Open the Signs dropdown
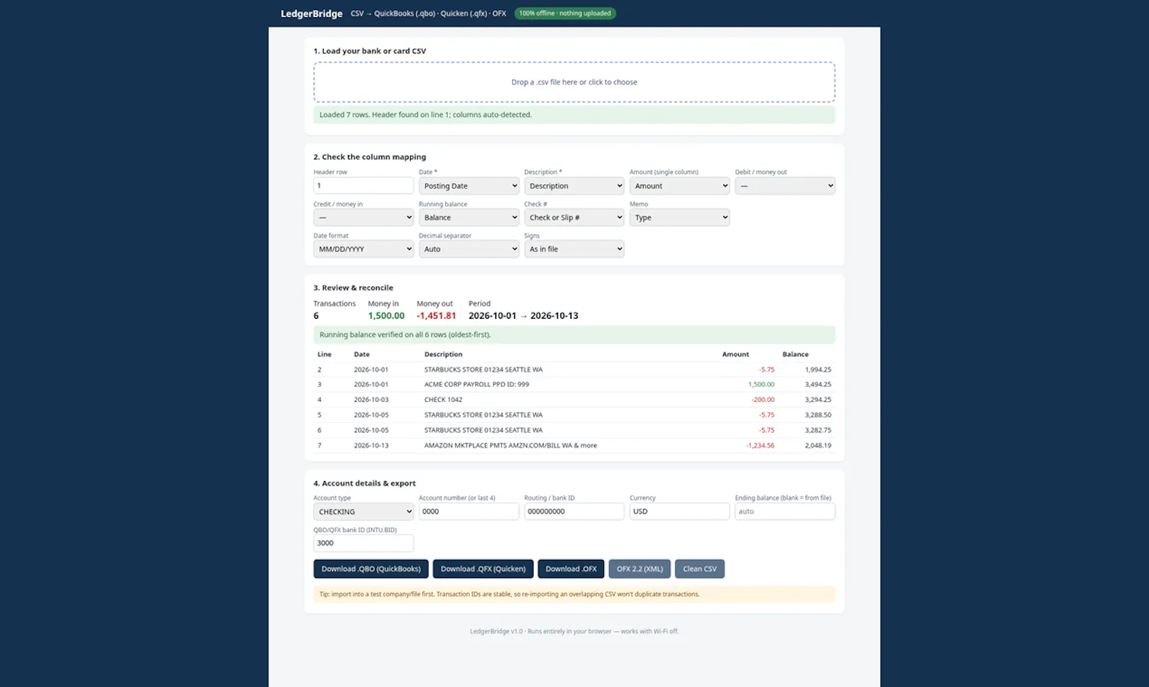1149x687 pixels. (574, 249)
